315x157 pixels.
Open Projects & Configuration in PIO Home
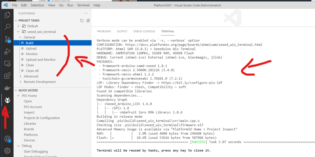pyautogui.click(x=42, y=118)
